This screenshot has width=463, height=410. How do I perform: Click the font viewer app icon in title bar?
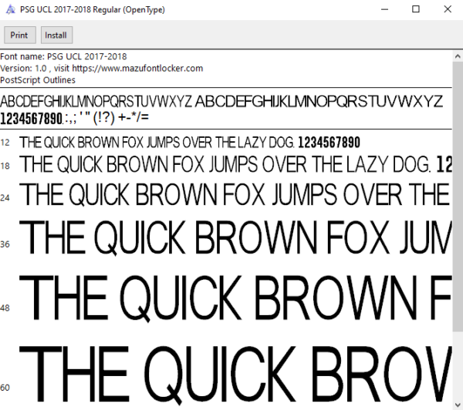pyautogui.click(x=10, y=9)
